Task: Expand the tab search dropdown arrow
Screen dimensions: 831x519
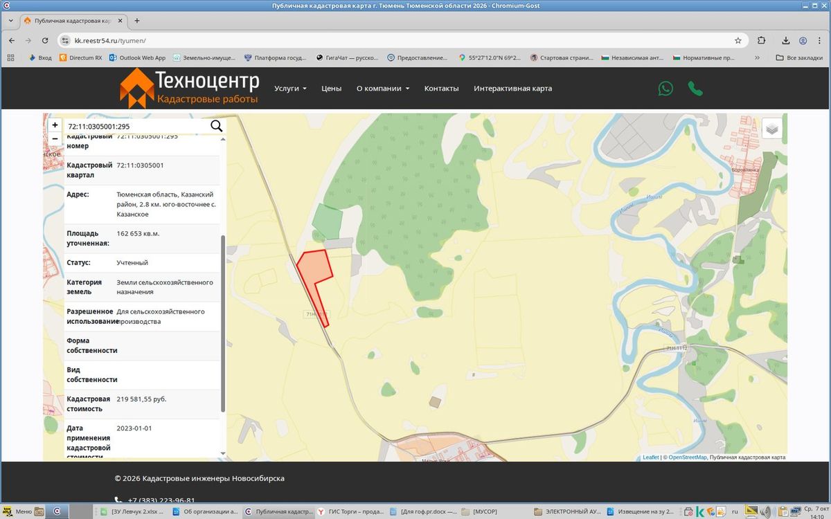Action: (10, 21)
